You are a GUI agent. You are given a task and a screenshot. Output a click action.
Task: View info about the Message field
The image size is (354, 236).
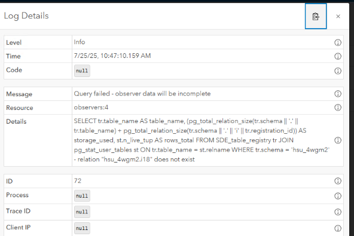click(337, 94)
